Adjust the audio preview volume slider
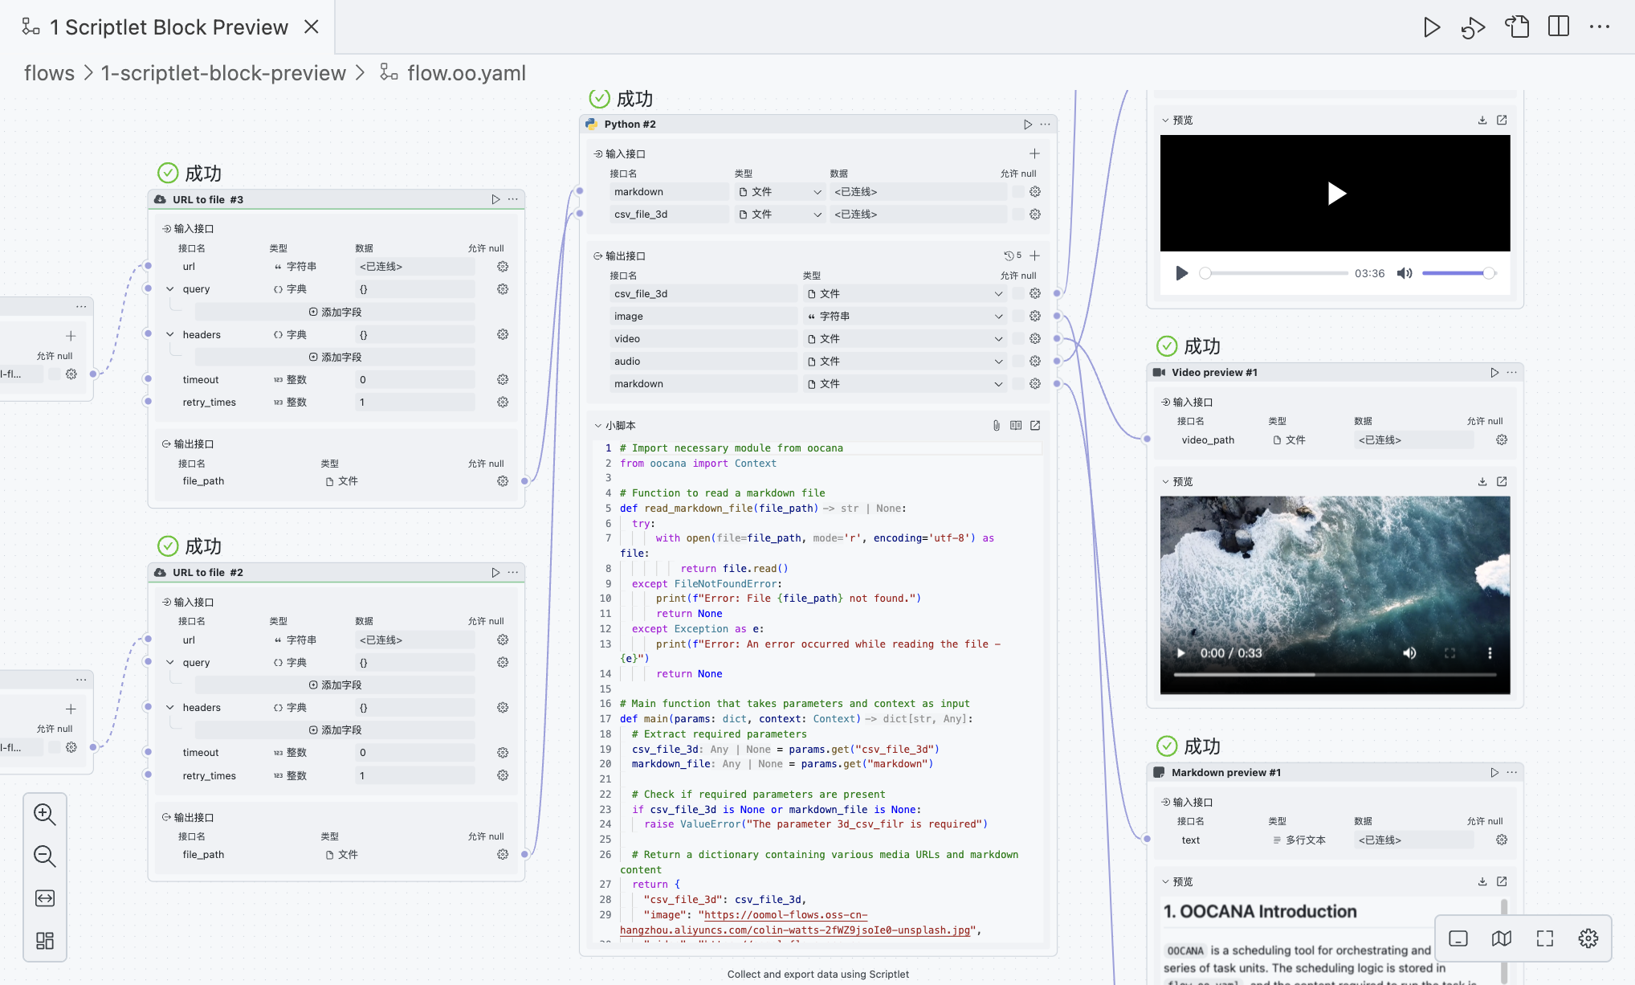Screen dimensions: 1635x985 coord(1457,273)
